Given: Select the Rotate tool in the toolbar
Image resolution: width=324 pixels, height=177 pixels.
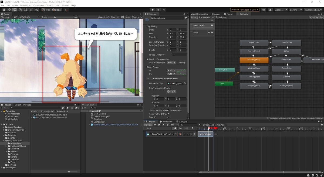Looking at the screenshot, I should point(15,10).
